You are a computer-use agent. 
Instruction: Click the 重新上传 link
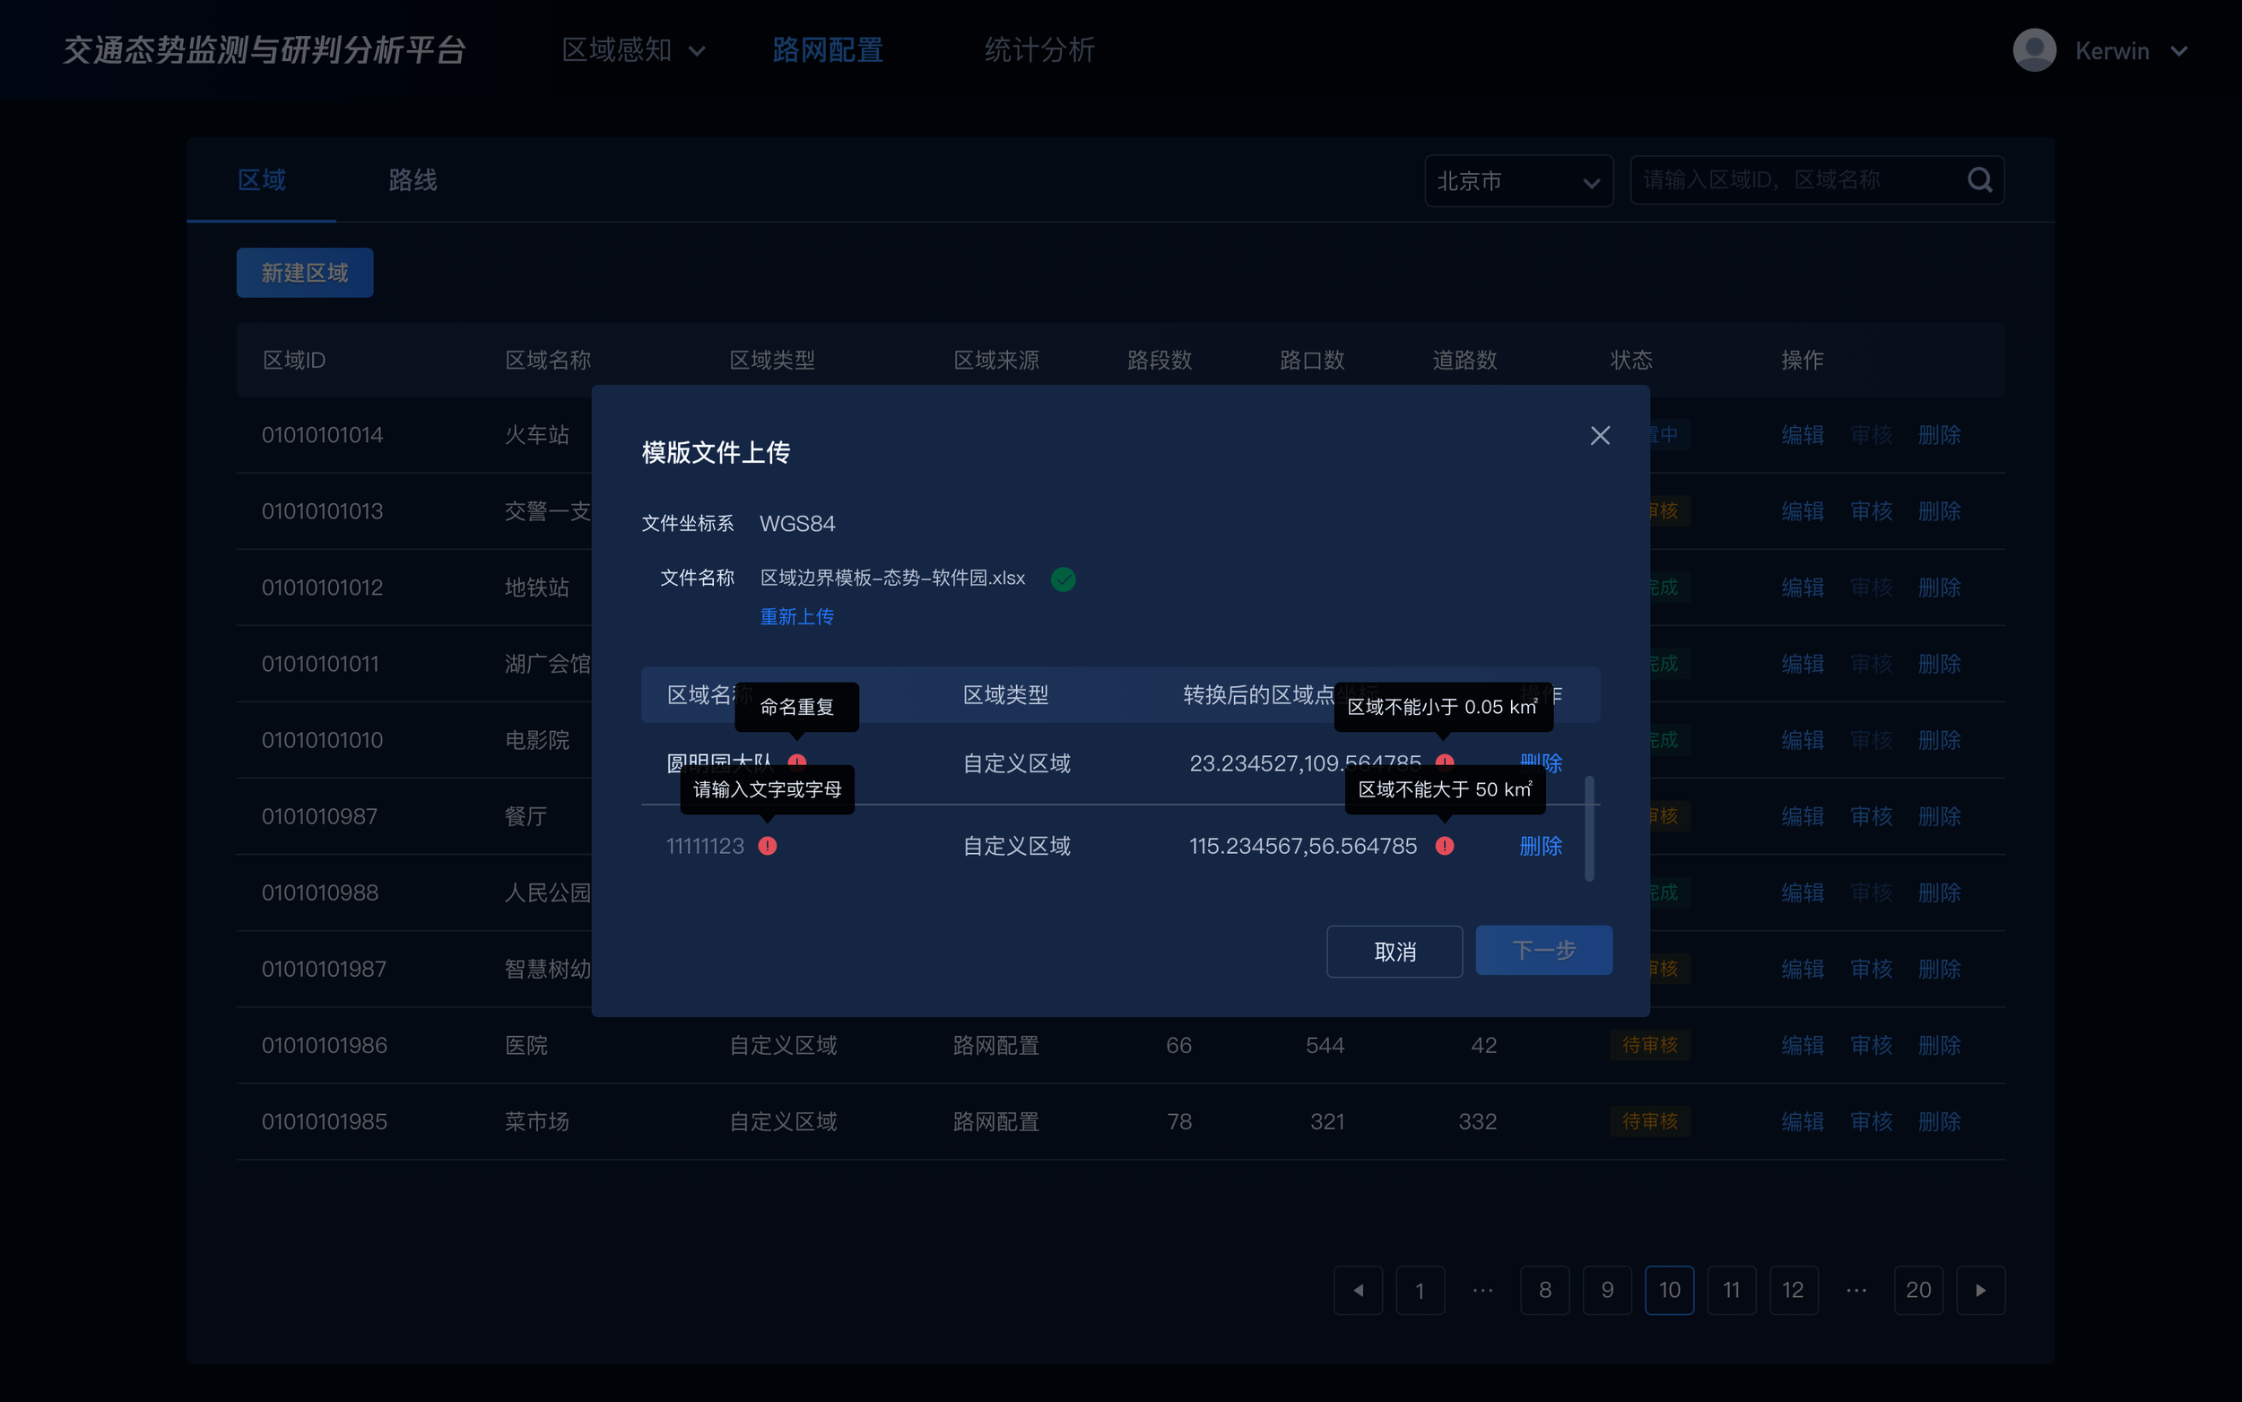[796, 616]
